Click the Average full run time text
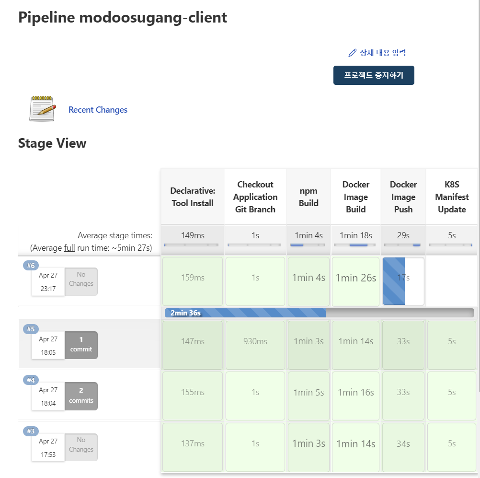480x478 pixels. pos(91,248)
